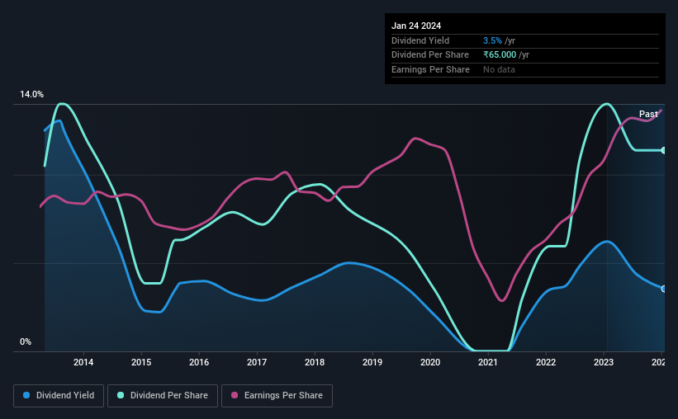678x419 pixels.
Task: Click the 2023 x-axis label
Action: [604, 362]
